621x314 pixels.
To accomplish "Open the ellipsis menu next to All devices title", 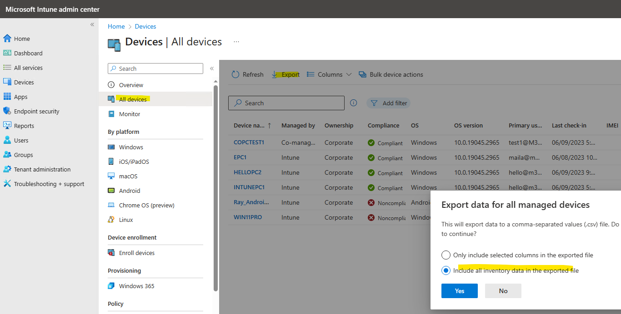I will pyautogui.click(x=236, y=42).
